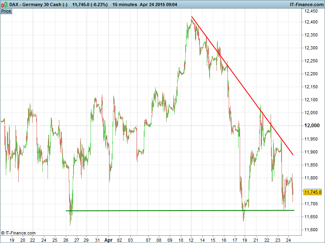The width and height of the screenshot is (325, 243).
Task: Click the © IT-Finance.com watermark at bottom left
Action: click(18, 233)
